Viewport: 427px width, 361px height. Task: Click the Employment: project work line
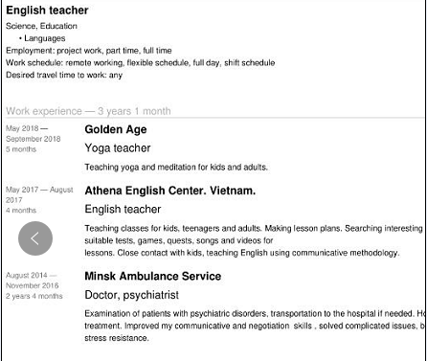(x=89, y=51)
